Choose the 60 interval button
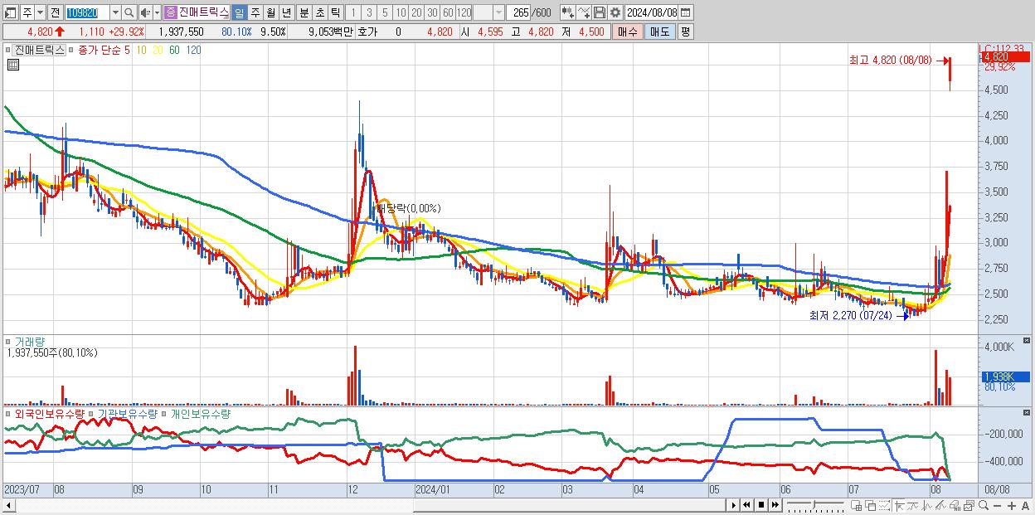The width and height of the screenshot is (1035, 515). click(448, 12)
